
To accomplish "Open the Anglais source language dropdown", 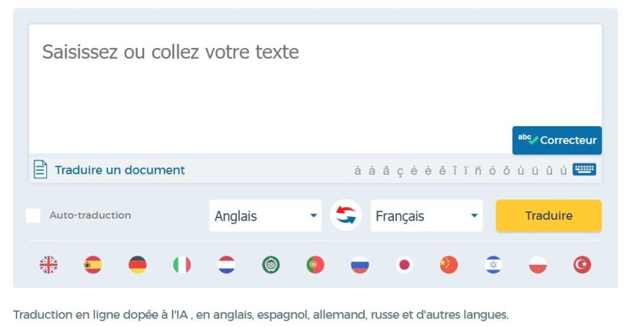I will pos(265,216).
